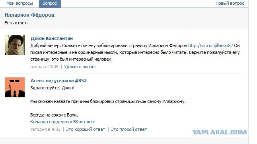
Task: Click the Всегда на связи с Вами line
Action: pyautogui.click(x=54, y=115)
